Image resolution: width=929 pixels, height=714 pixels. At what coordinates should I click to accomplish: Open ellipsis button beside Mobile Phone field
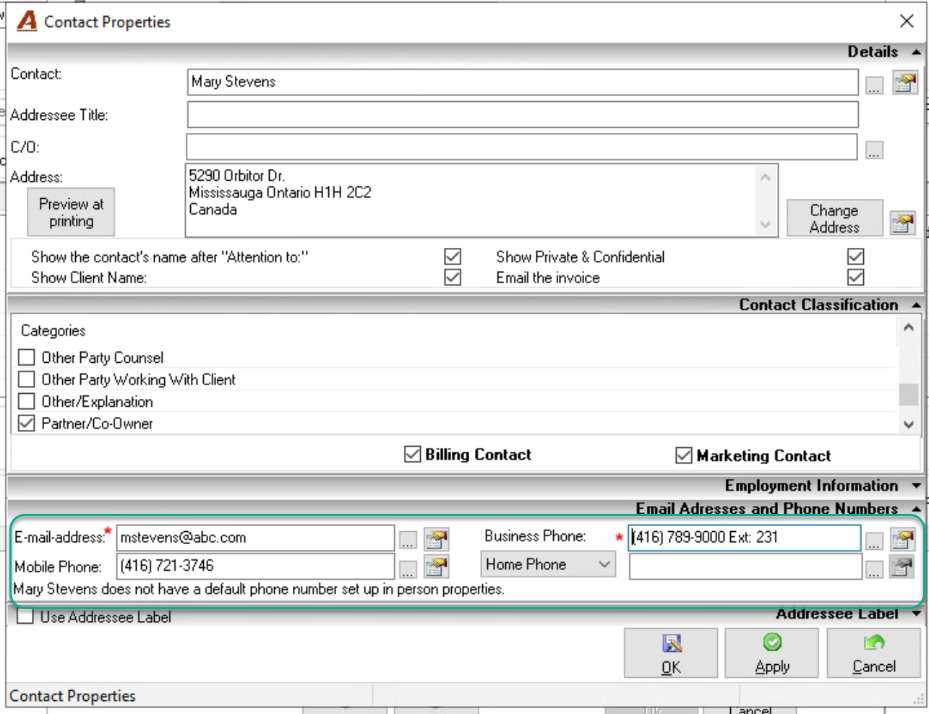coord(408,569)
